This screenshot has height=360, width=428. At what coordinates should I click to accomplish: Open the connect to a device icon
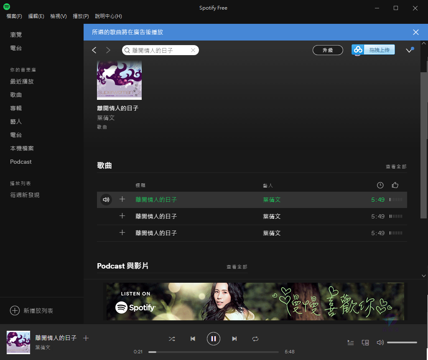coord(365,342)
